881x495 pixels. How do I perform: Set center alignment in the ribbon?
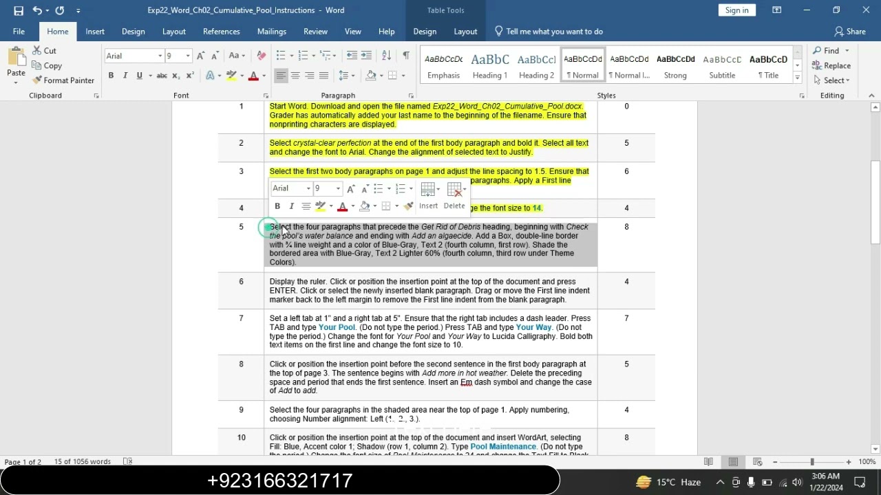[295, 76]
